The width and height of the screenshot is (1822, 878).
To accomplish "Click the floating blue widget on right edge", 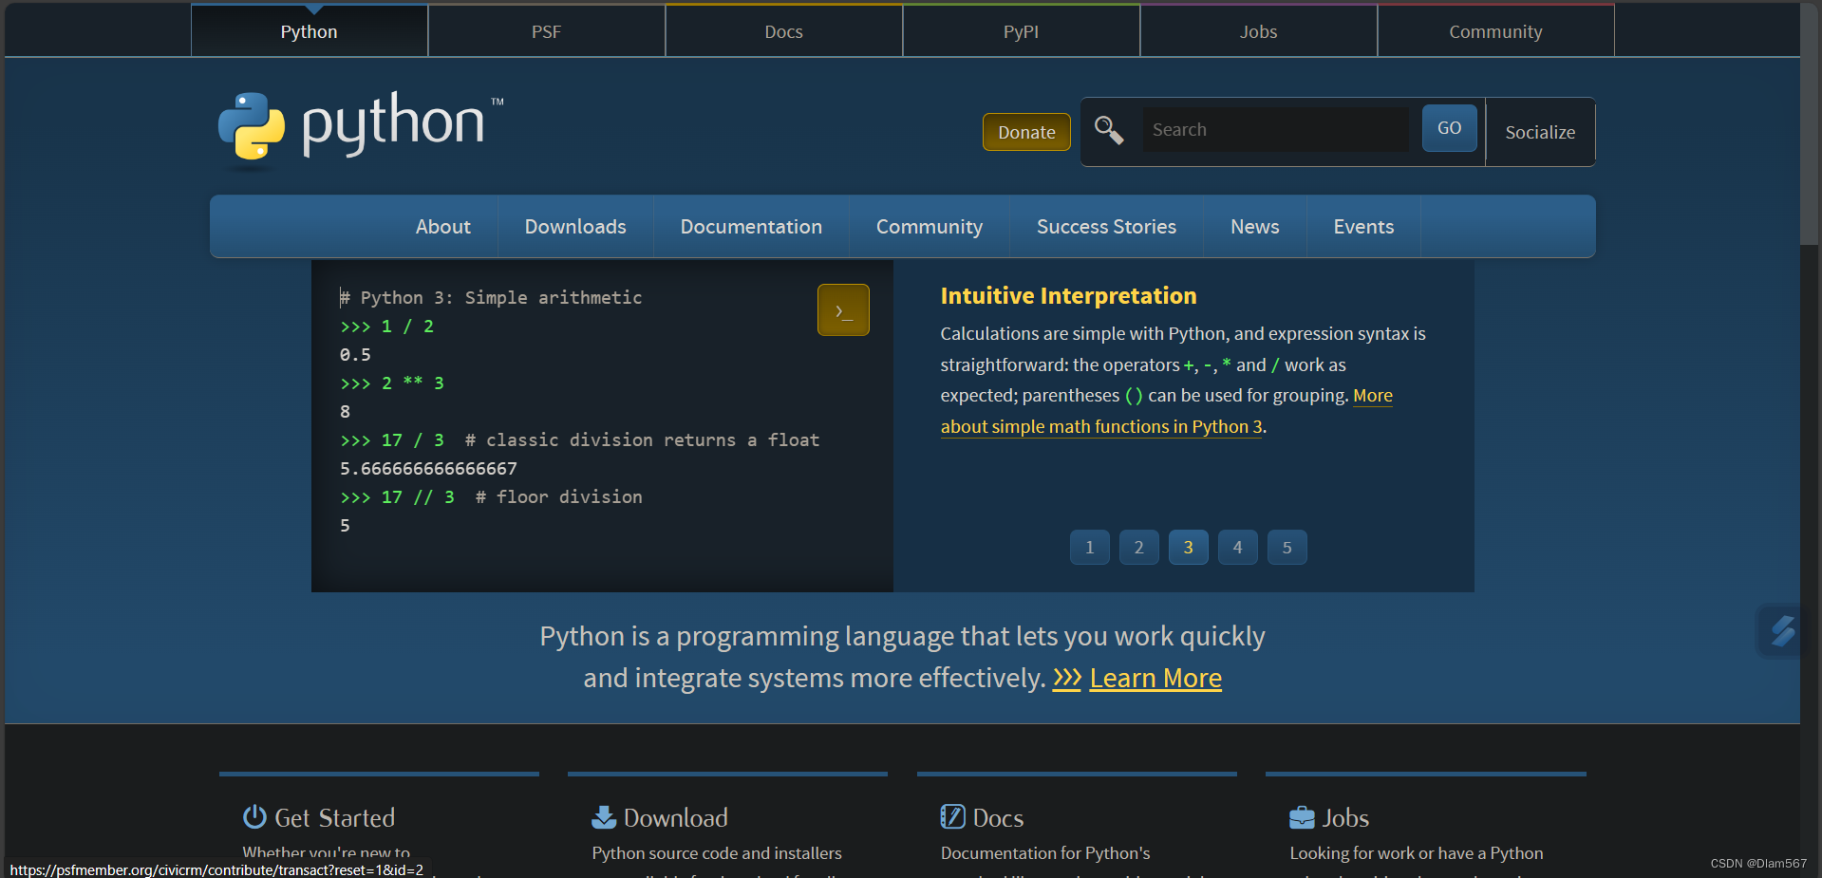I will pyautogui.click(x=1782, y=630).
